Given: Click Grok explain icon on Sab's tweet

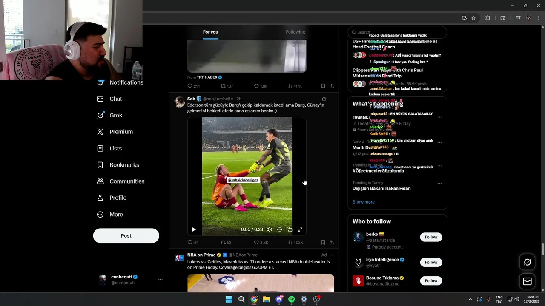Looking at the screenshot, I should 324,99.
